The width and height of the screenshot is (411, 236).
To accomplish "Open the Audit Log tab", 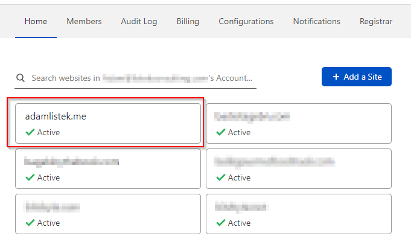I will [139, 21].
